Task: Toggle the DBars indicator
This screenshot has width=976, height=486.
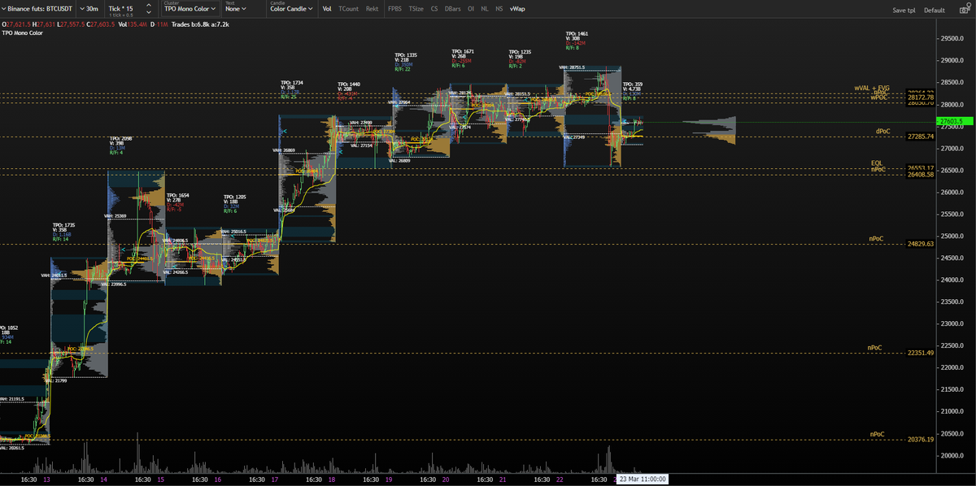Action: pyautogui.click(x=452, y=9)
